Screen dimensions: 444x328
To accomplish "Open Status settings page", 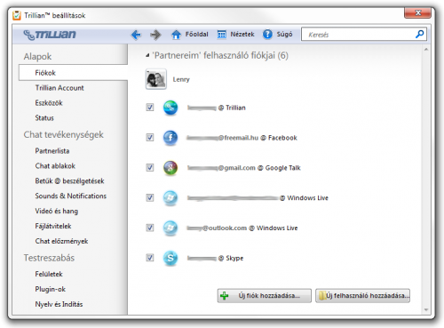I will tap(44, 118).
